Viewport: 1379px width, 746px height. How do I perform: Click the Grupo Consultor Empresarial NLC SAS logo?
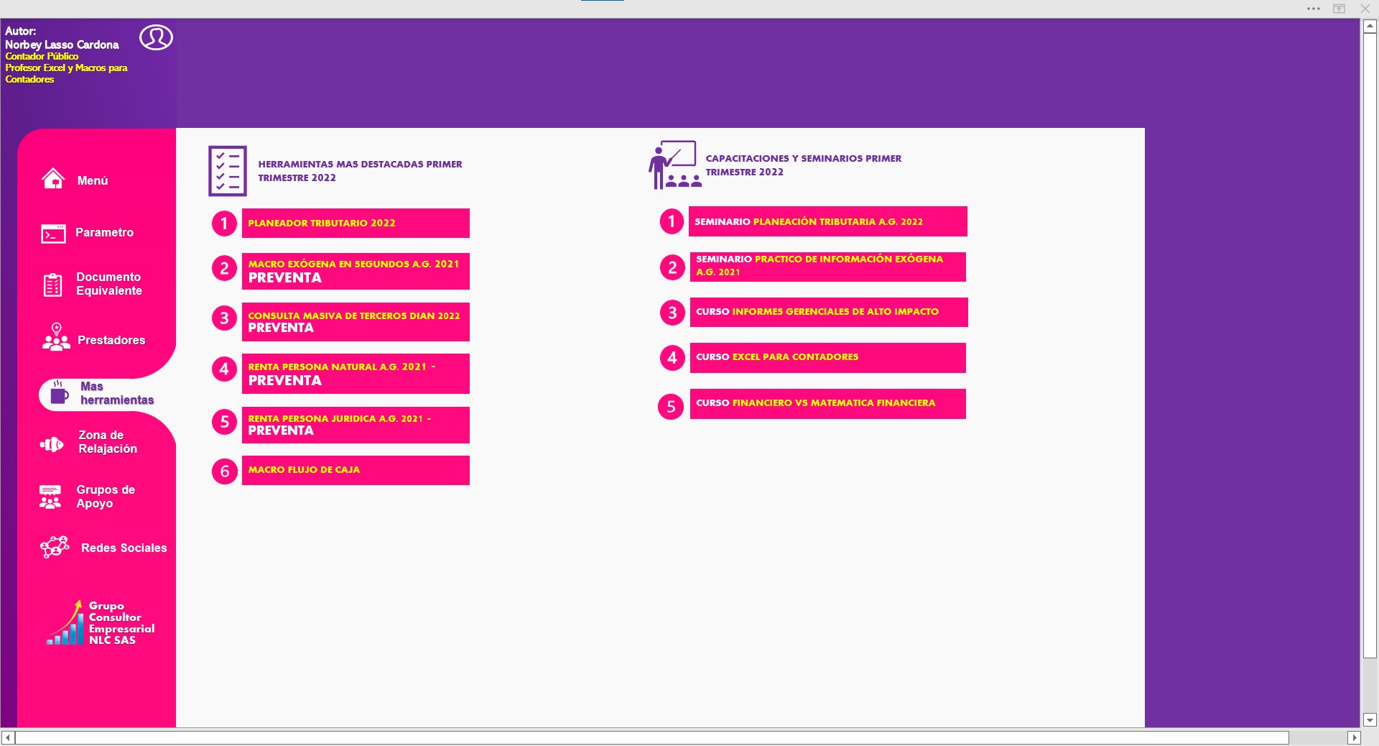pyautogui.click(x=101, y=622)
